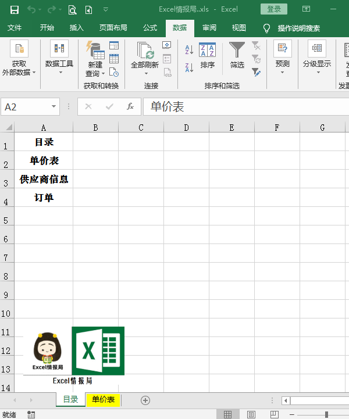Click the Undo arrow icon
Screen dimensions: 349x419
31,10
